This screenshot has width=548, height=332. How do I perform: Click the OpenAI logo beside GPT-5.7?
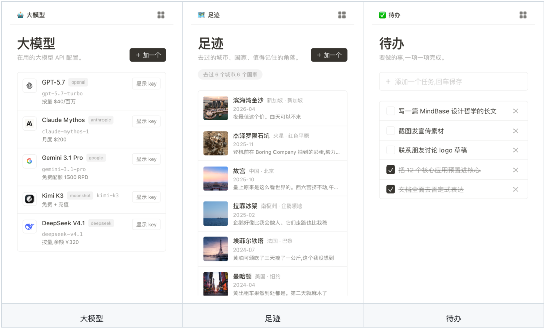pos(30,86)
